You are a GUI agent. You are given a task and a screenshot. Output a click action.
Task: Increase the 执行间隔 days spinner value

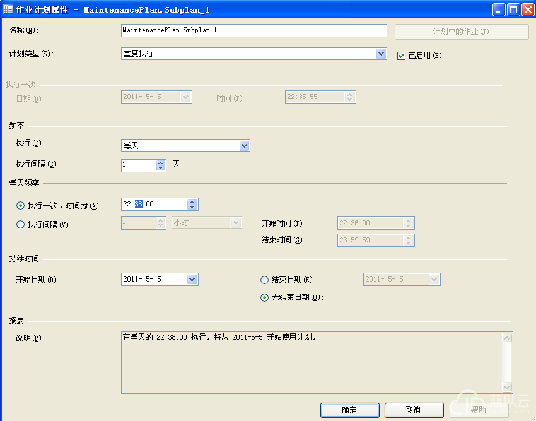[x=161, y=162]
